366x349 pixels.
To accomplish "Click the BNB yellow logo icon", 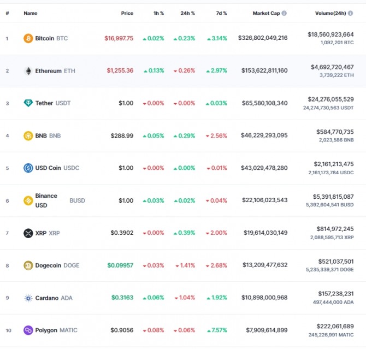I will coord(28,135).
